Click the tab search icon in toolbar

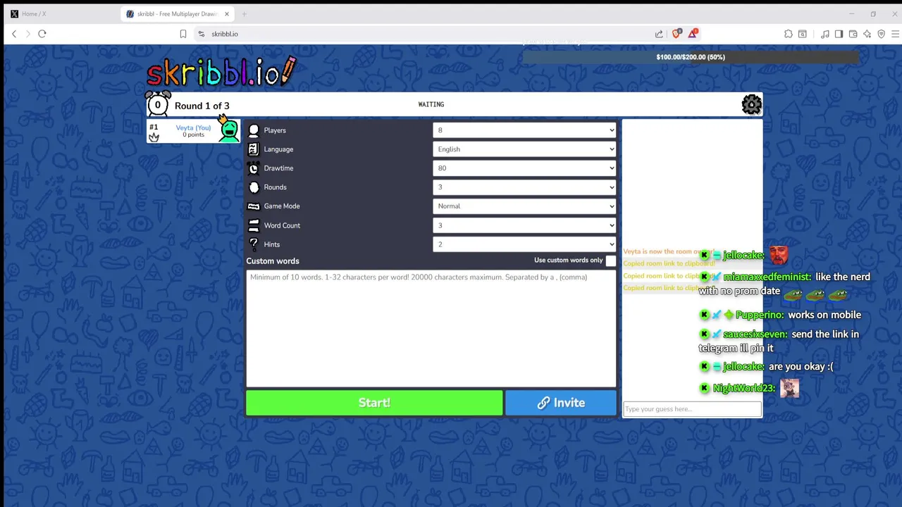coord(803,34)
